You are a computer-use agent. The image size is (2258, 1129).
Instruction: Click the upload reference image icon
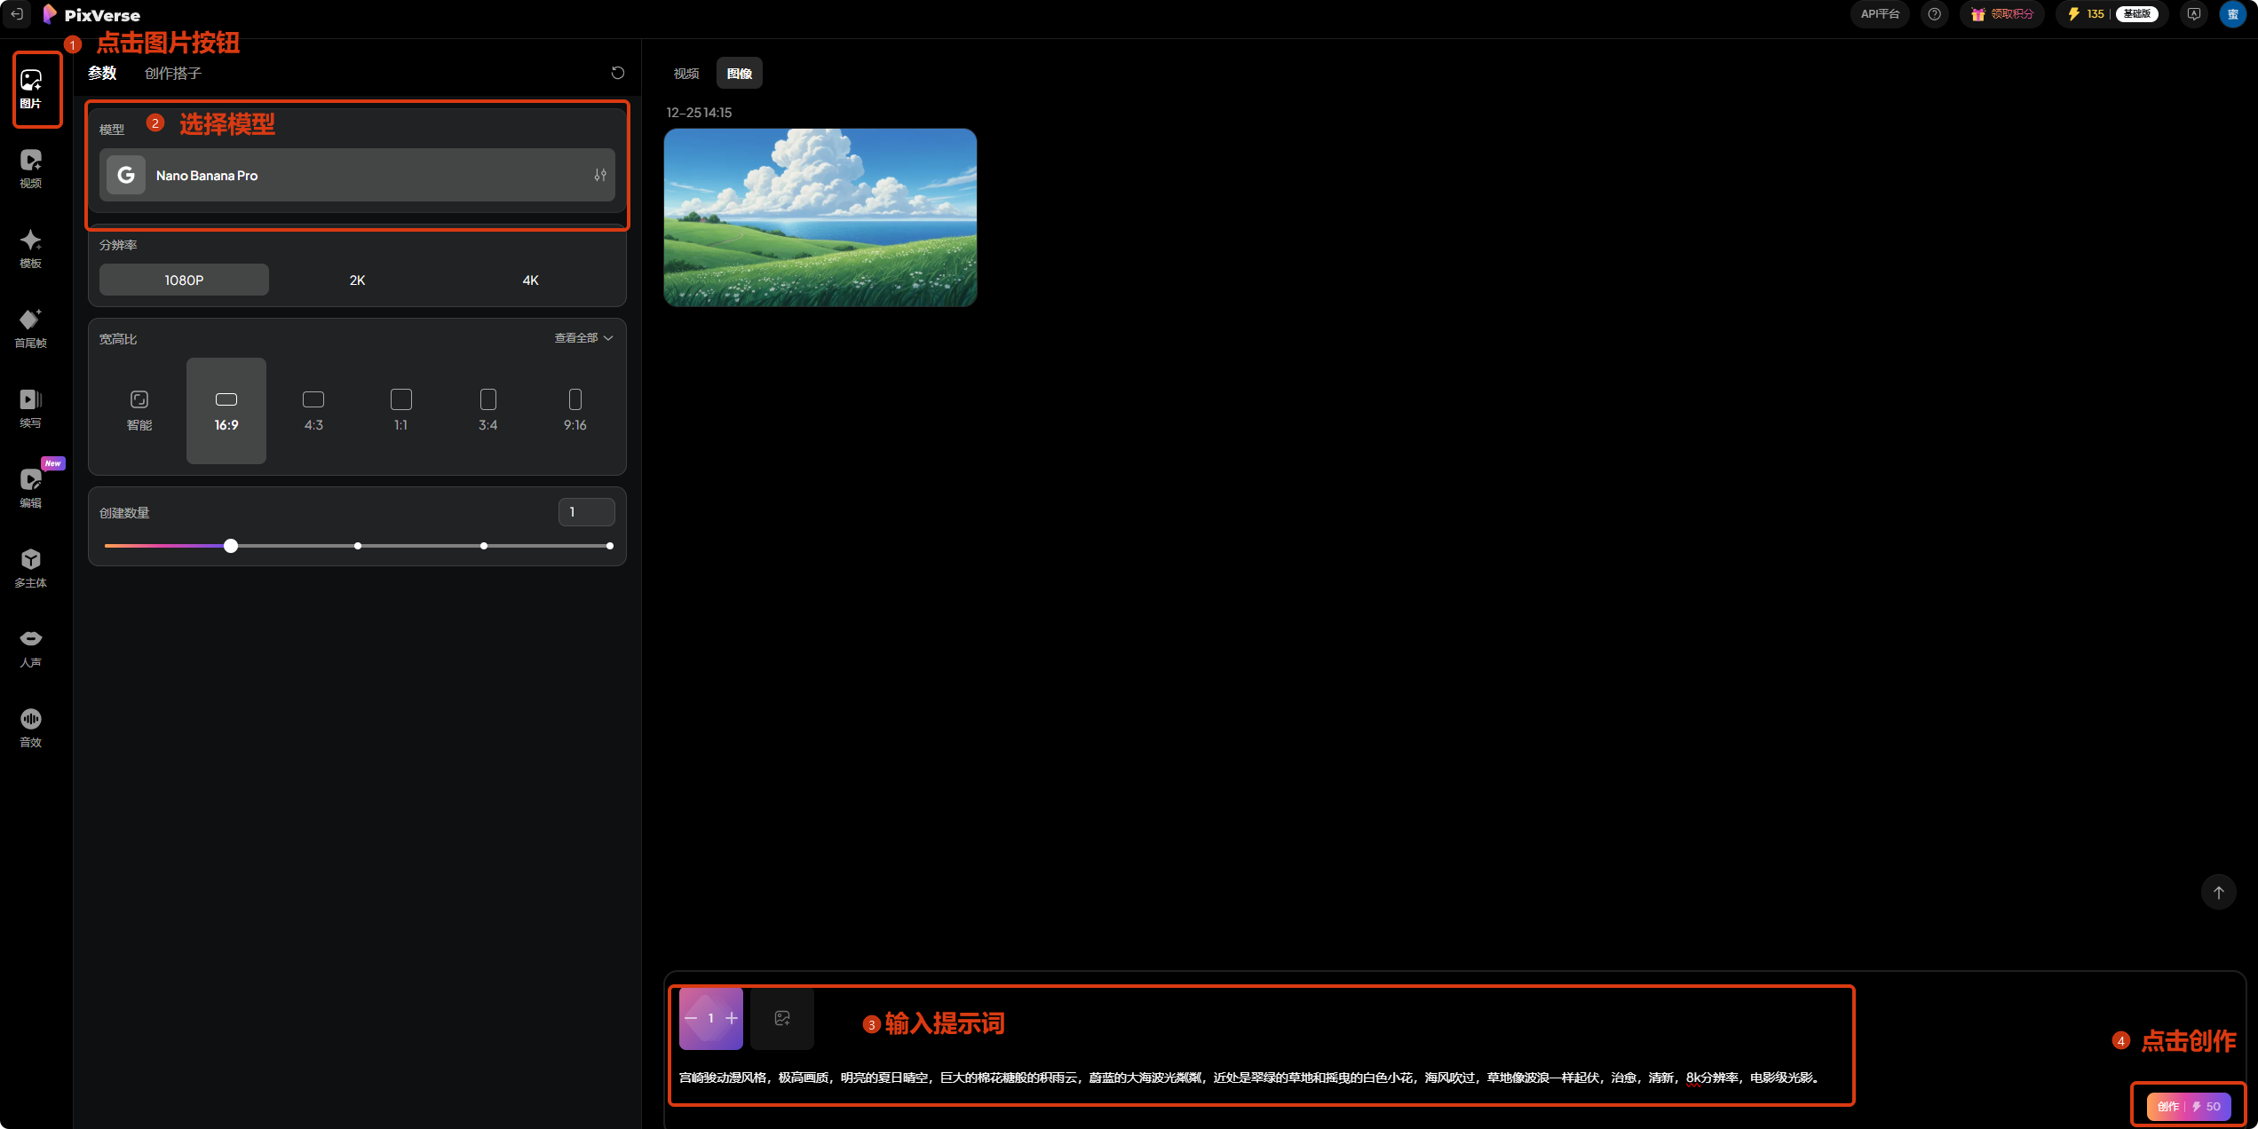[x=782, y=1018]
